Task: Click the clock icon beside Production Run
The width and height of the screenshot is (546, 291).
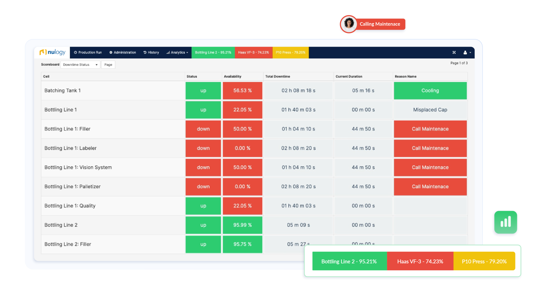Action: (75, 52)
